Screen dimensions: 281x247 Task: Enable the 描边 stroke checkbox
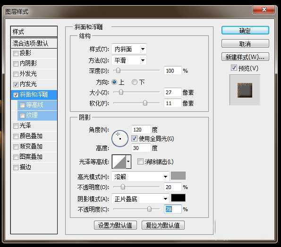[x=16, y=167]
